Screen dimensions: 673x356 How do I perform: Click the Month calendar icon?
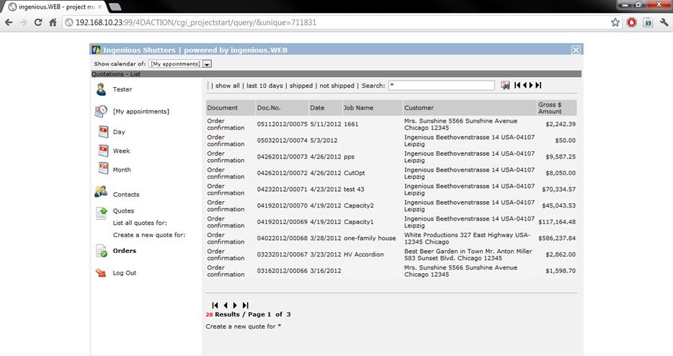[x=102, y=169]
